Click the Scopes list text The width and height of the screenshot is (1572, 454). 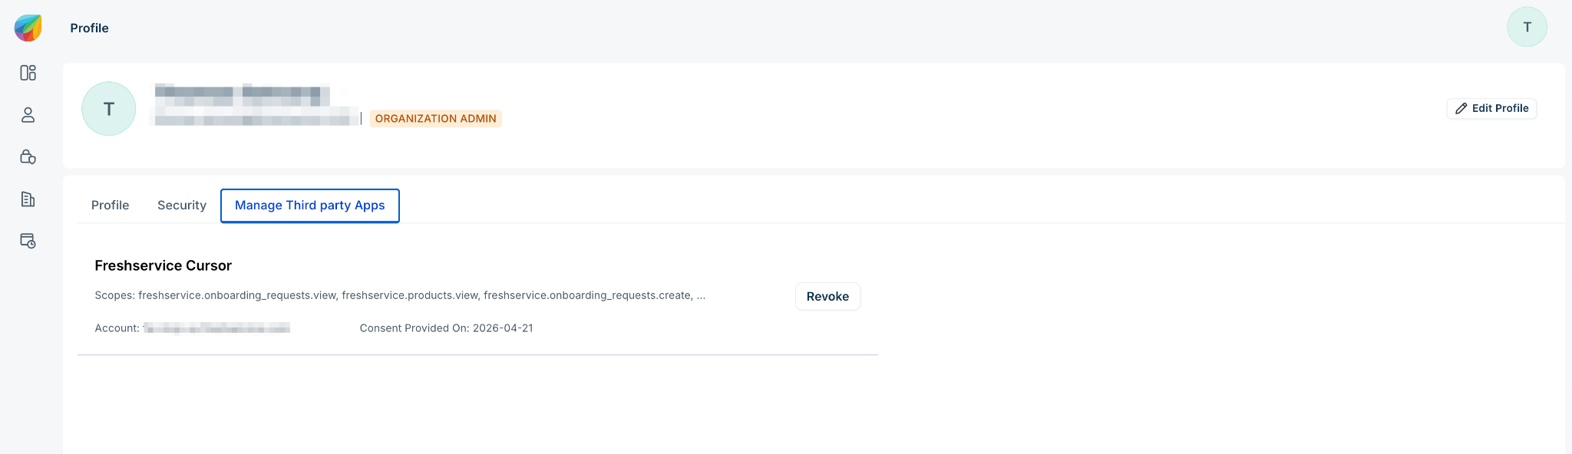pos(400,295)
